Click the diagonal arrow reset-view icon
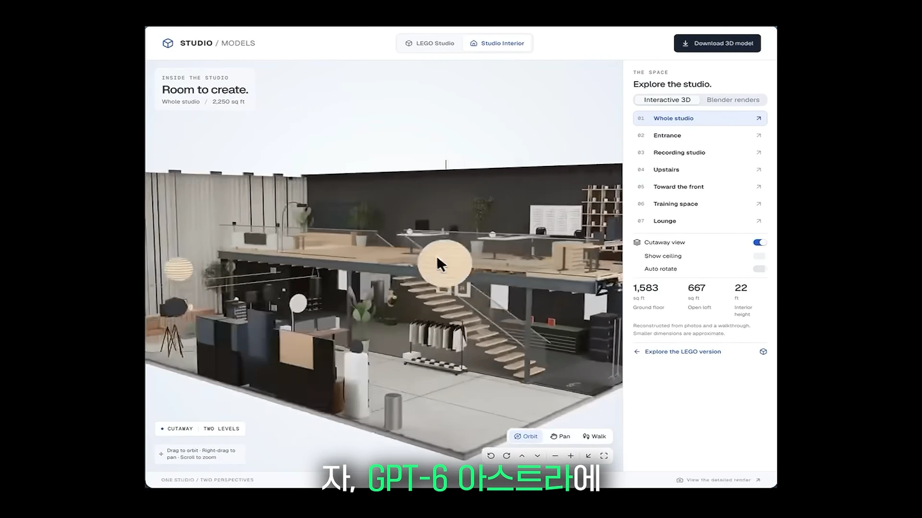 pyautogui.click(x=588, y=456)
